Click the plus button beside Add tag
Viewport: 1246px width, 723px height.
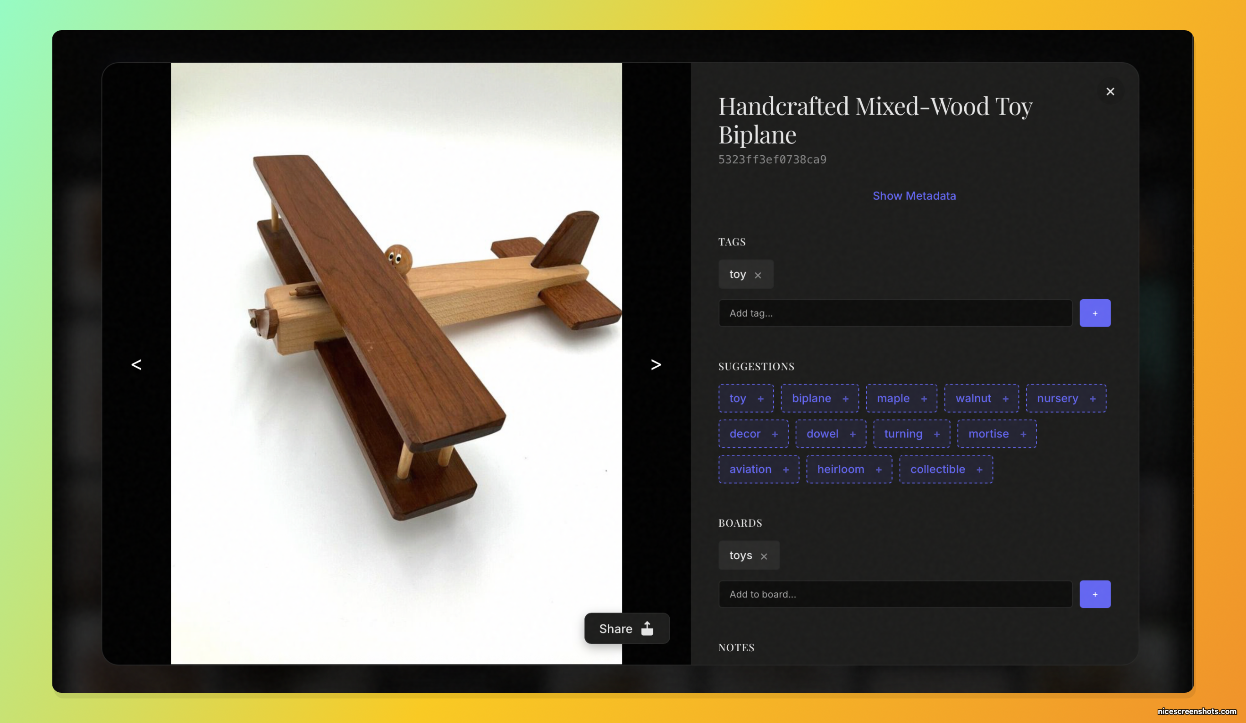click(x=1094, y=313)
